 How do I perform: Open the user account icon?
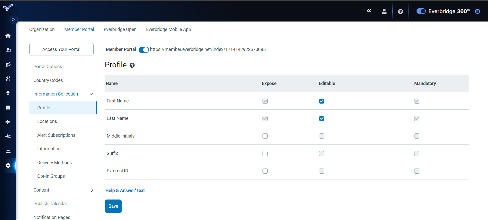384,11
